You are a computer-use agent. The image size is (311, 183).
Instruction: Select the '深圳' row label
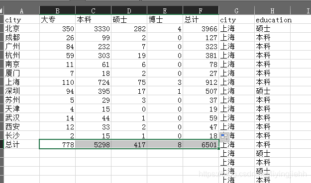tap(21, 91)
